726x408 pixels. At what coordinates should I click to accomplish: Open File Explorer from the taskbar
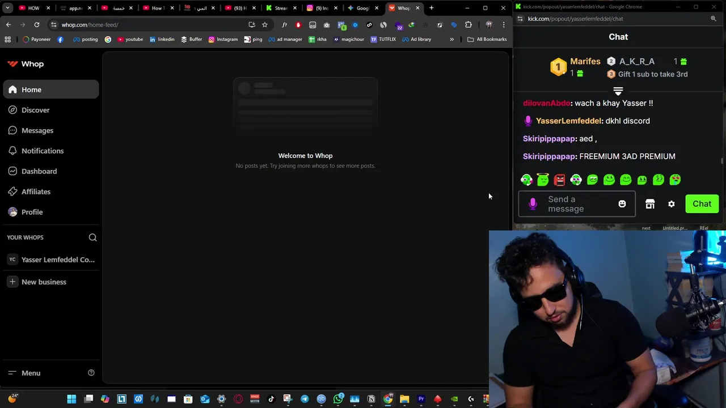[404, 399]
